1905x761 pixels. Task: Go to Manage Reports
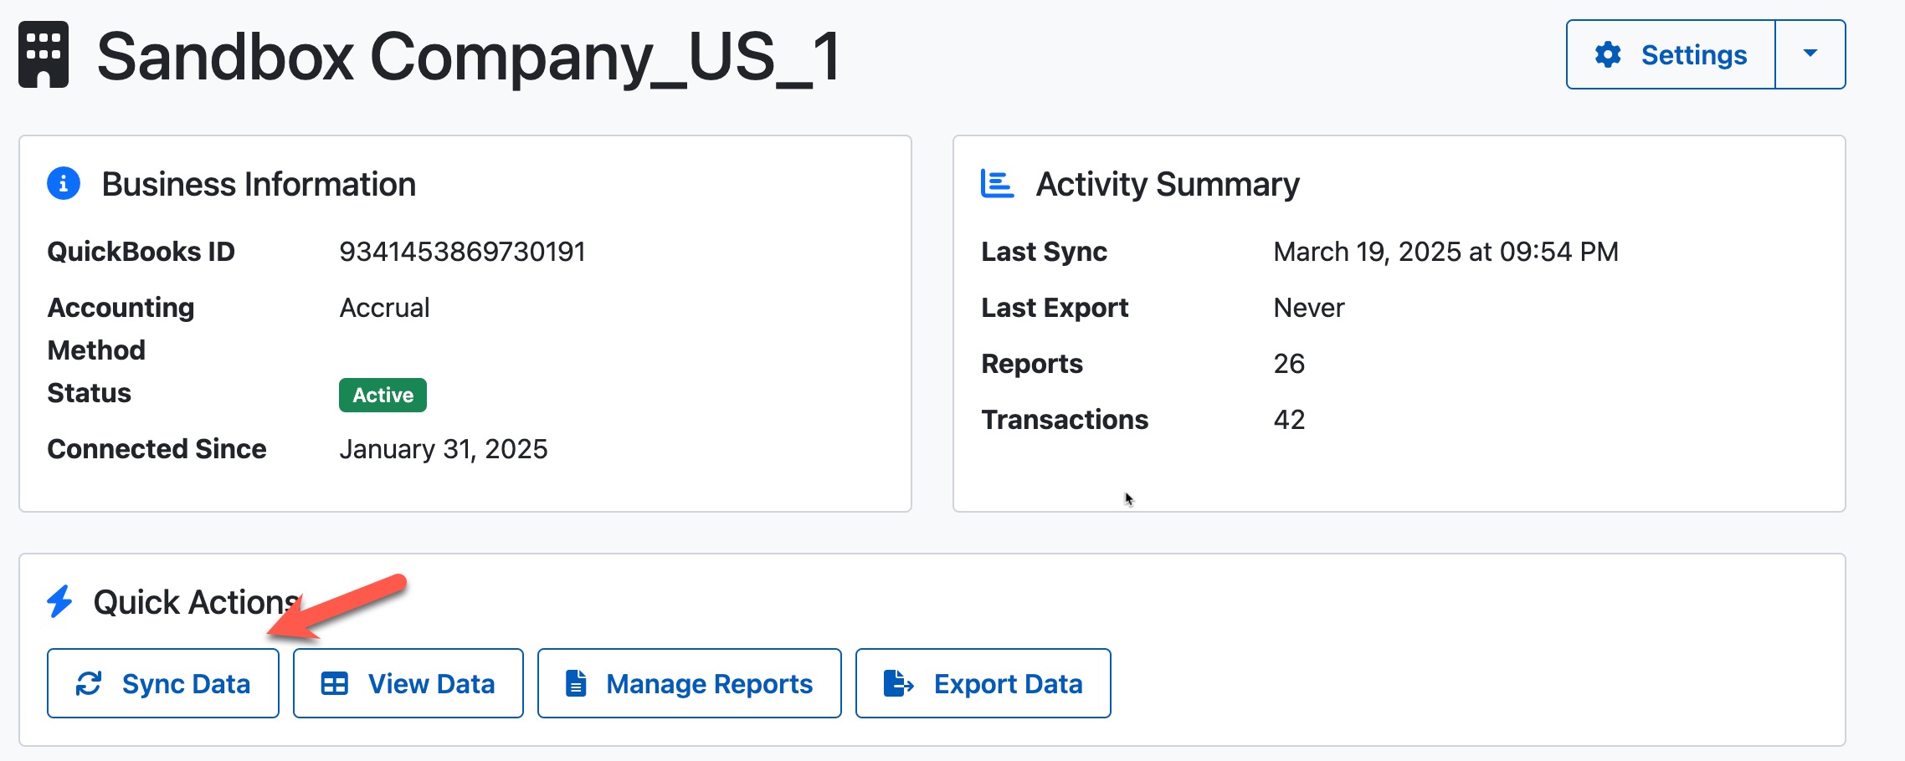coord(690,683)
